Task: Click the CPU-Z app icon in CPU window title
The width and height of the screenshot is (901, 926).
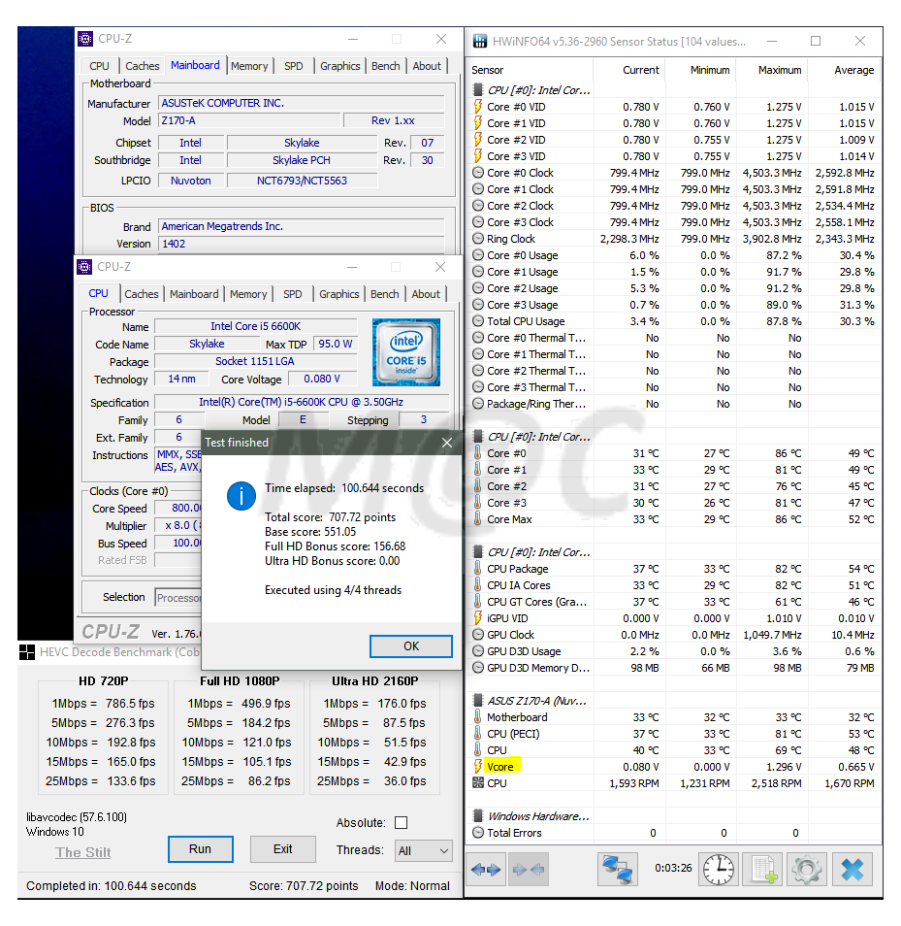Action: 84,267
